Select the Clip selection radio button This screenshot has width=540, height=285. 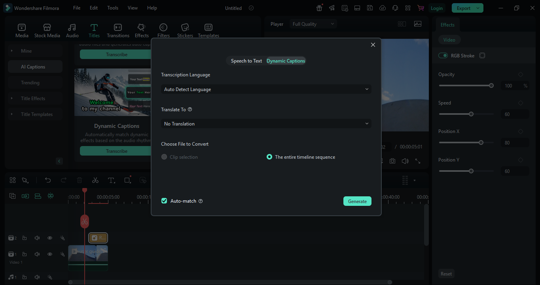coord(164,157)
